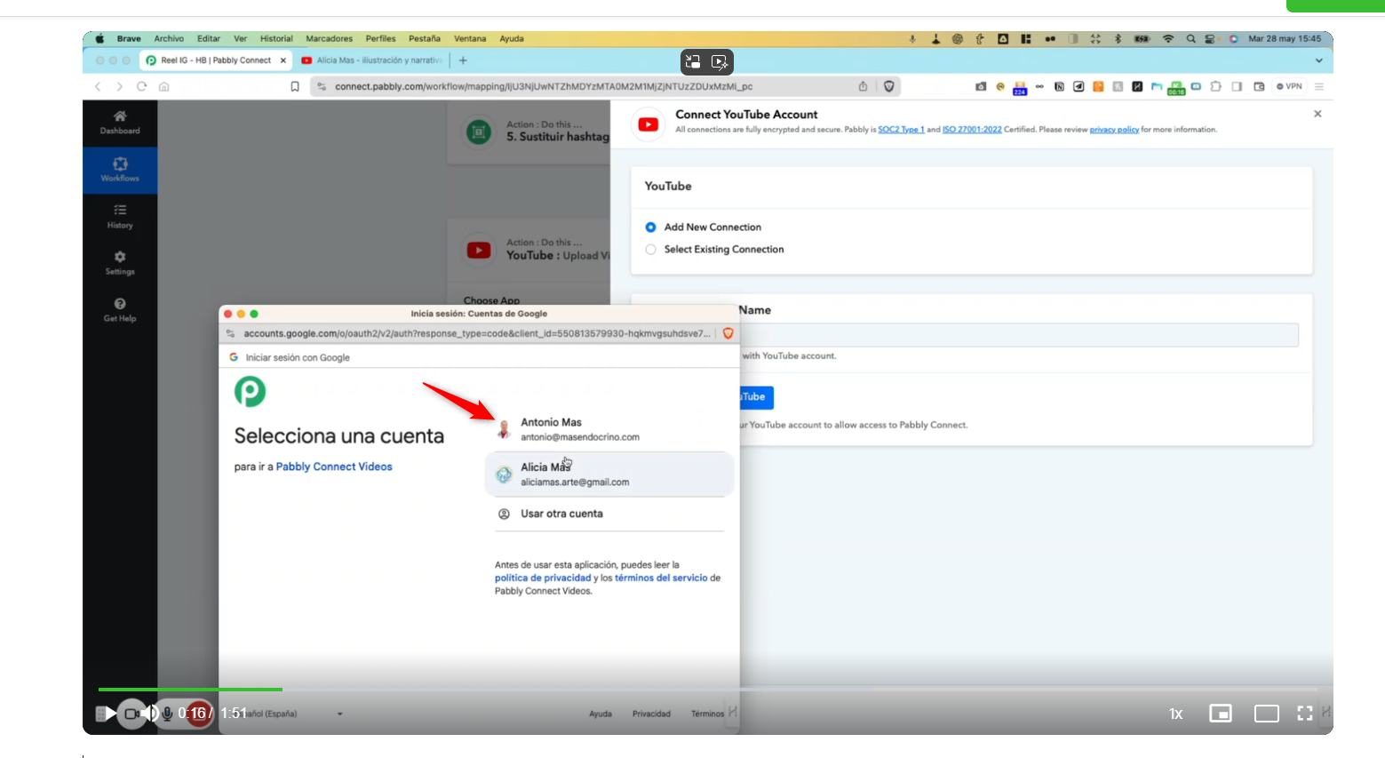1385x758 pixels.
Task: Switch to Reel IG - HB Pabbly Connect tab
Action: (216, 60)
